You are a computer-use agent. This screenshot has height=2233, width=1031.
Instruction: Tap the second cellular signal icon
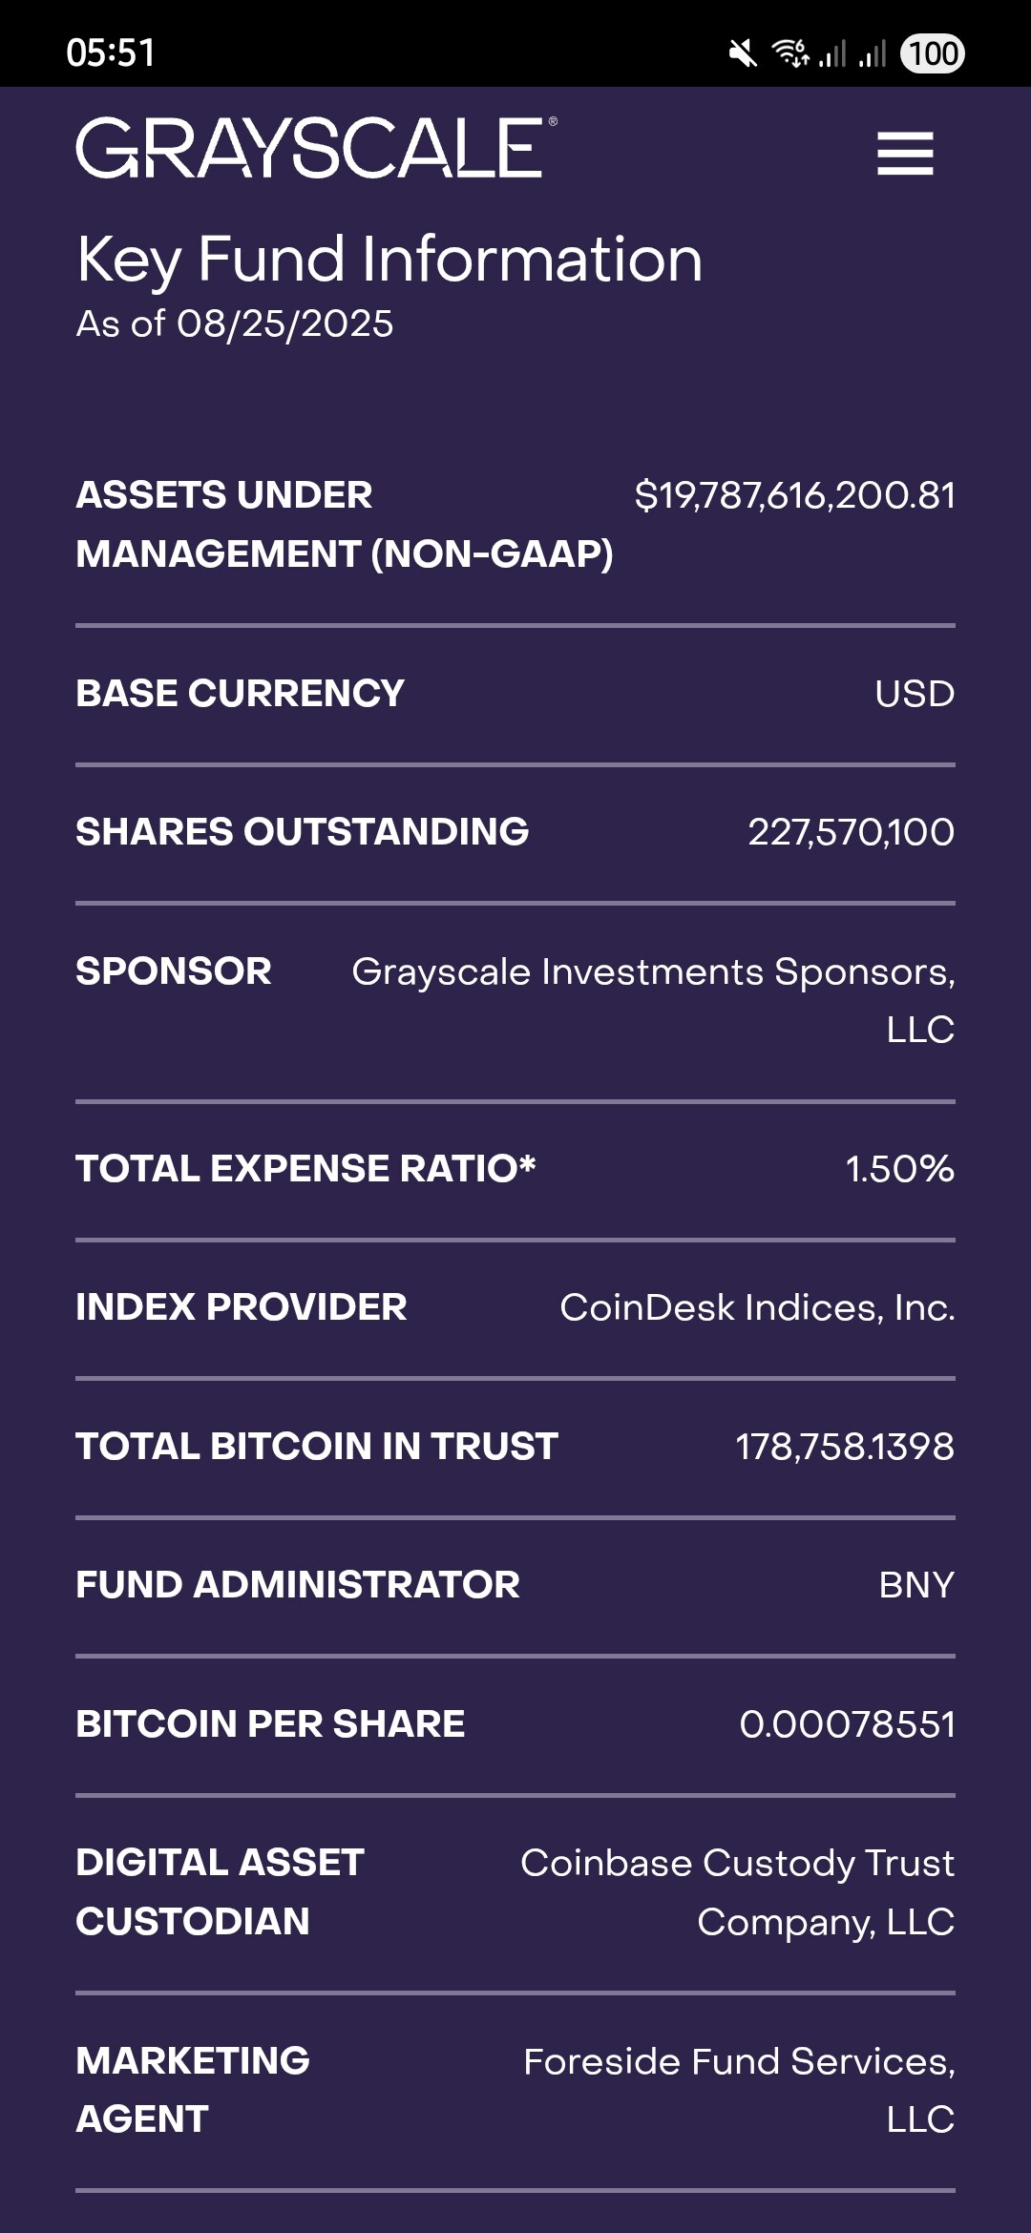click(873, 53)
